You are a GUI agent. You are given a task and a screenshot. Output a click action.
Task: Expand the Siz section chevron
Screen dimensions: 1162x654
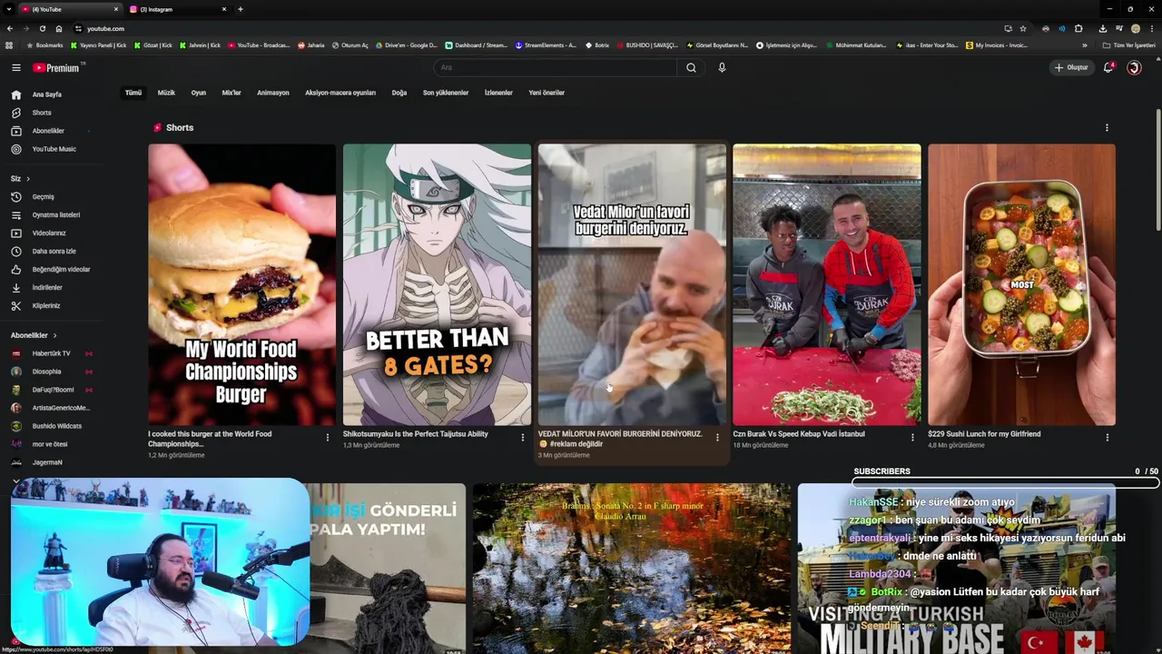point(28,178)
